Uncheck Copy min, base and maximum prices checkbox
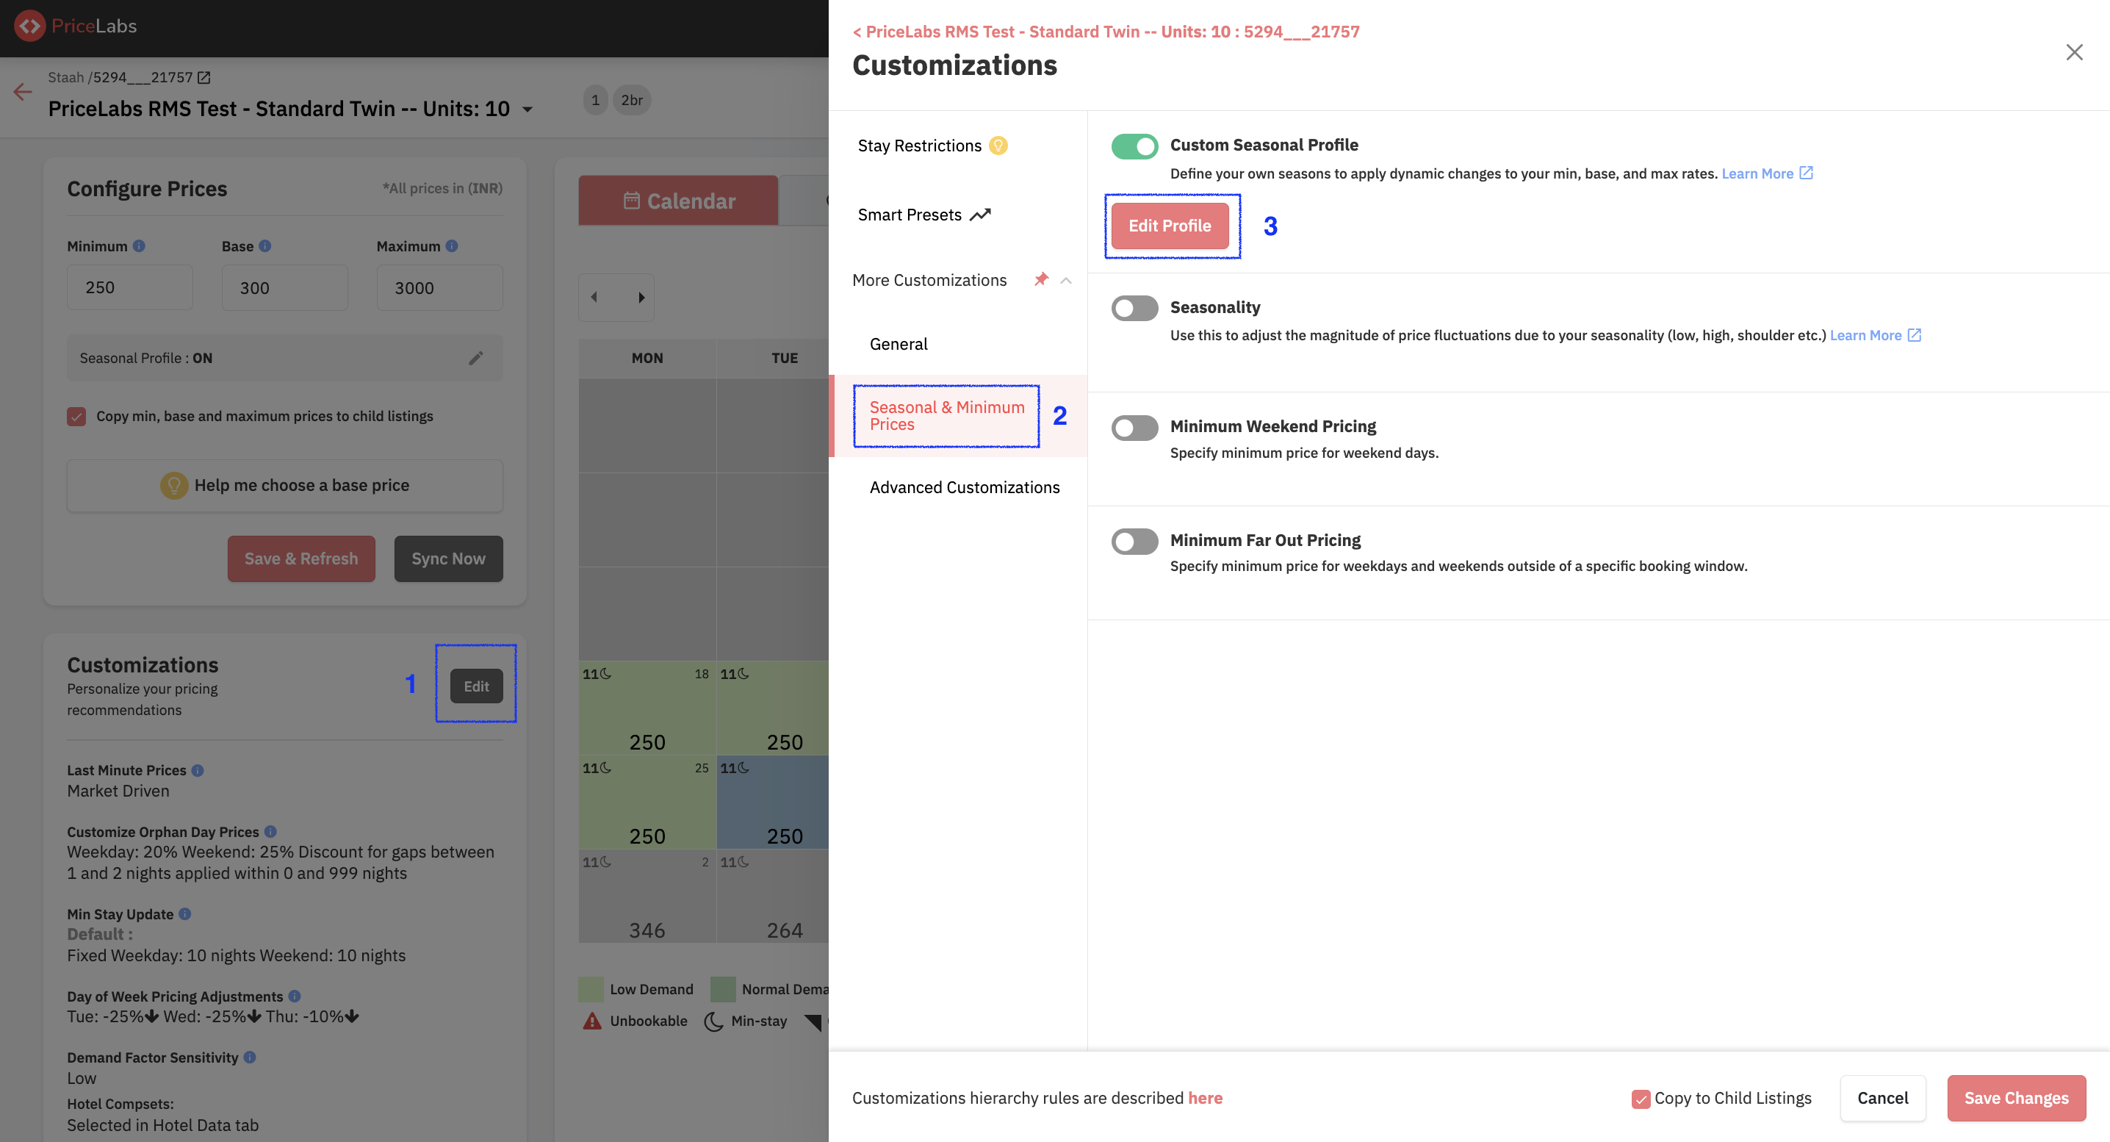This screenshot has height=1142, width=2110. (x=76, y=416)
